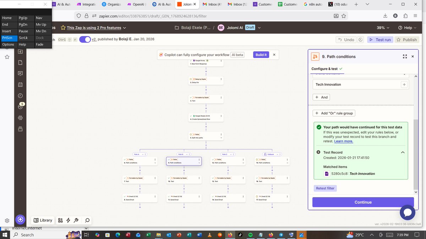Screen dimensions: 426x239
Task: Expand the Path A branch dropdown
Action: [143, 154]
